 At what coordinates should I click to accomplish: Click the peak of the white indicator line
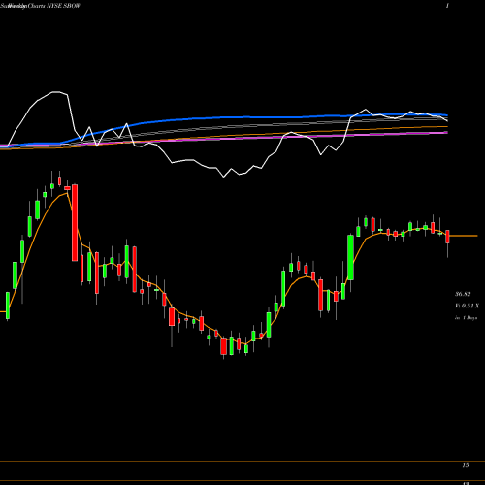[56, 92]
